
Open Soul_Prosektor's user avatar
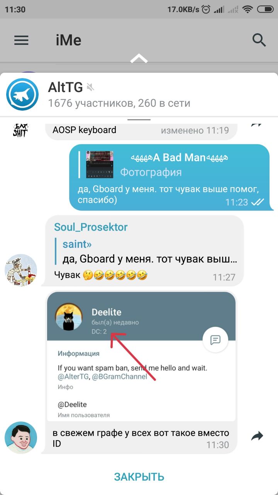21,270
